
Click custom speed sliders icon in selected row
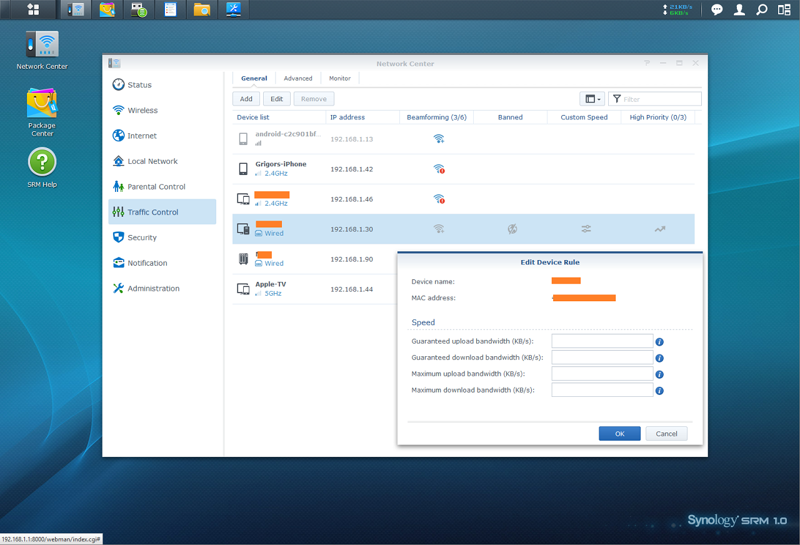(586, 229)
